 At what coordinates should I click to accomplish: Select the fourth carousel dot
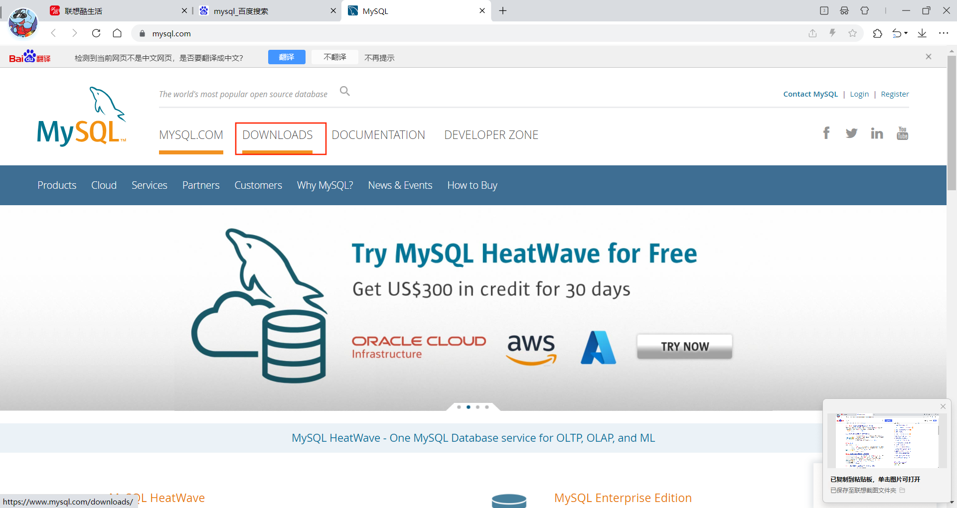tap(487, 407)
